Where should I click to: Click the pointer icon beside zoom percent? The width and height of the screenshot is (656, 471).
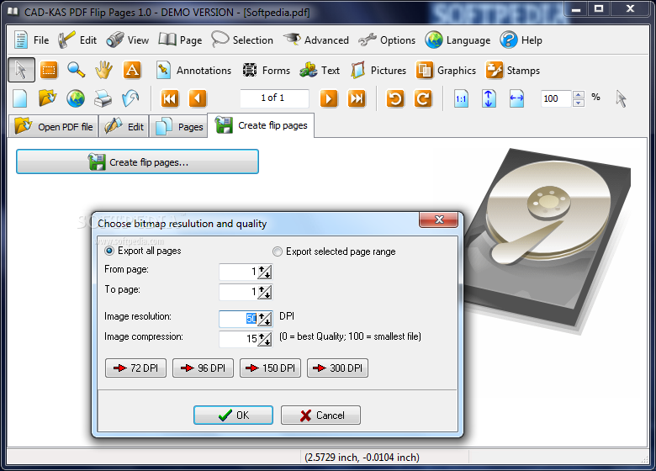(622, 98)
